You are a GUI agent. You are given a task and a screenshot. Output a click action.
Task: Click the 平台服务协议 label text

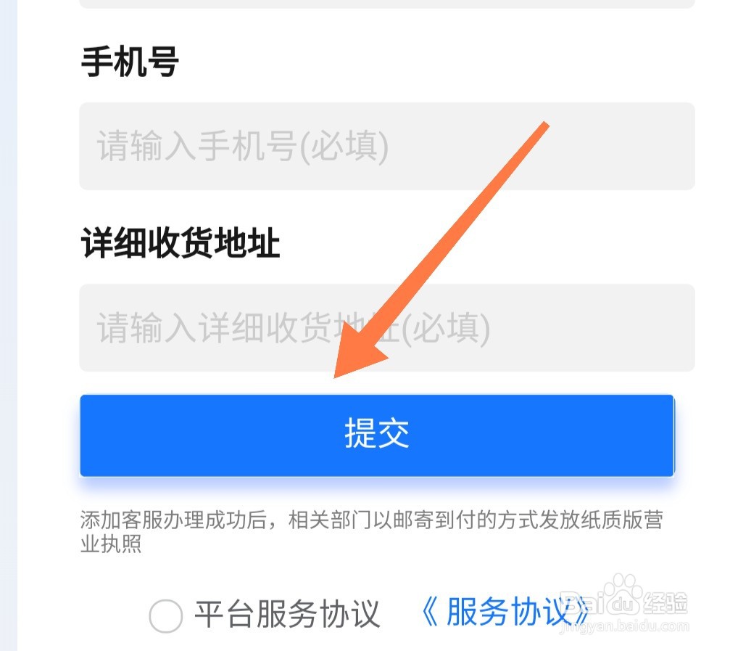pyautogui.click(x=287, y=614)
